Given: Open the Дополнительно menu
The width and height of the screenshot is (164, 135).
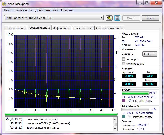Looking at the screenshot, I should pos(46,10).
